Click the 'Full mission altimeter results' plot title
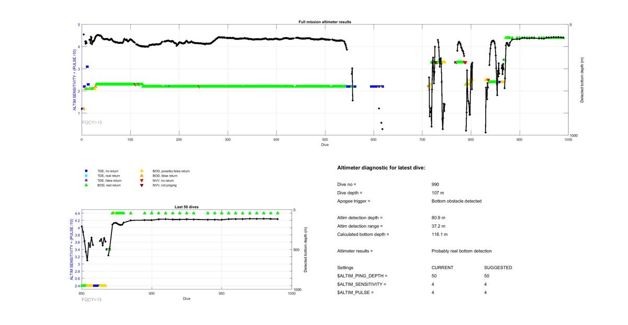Image resolution: width=628 pixels, height=325 pixels. pyautogui.click(x=324, y=22)
